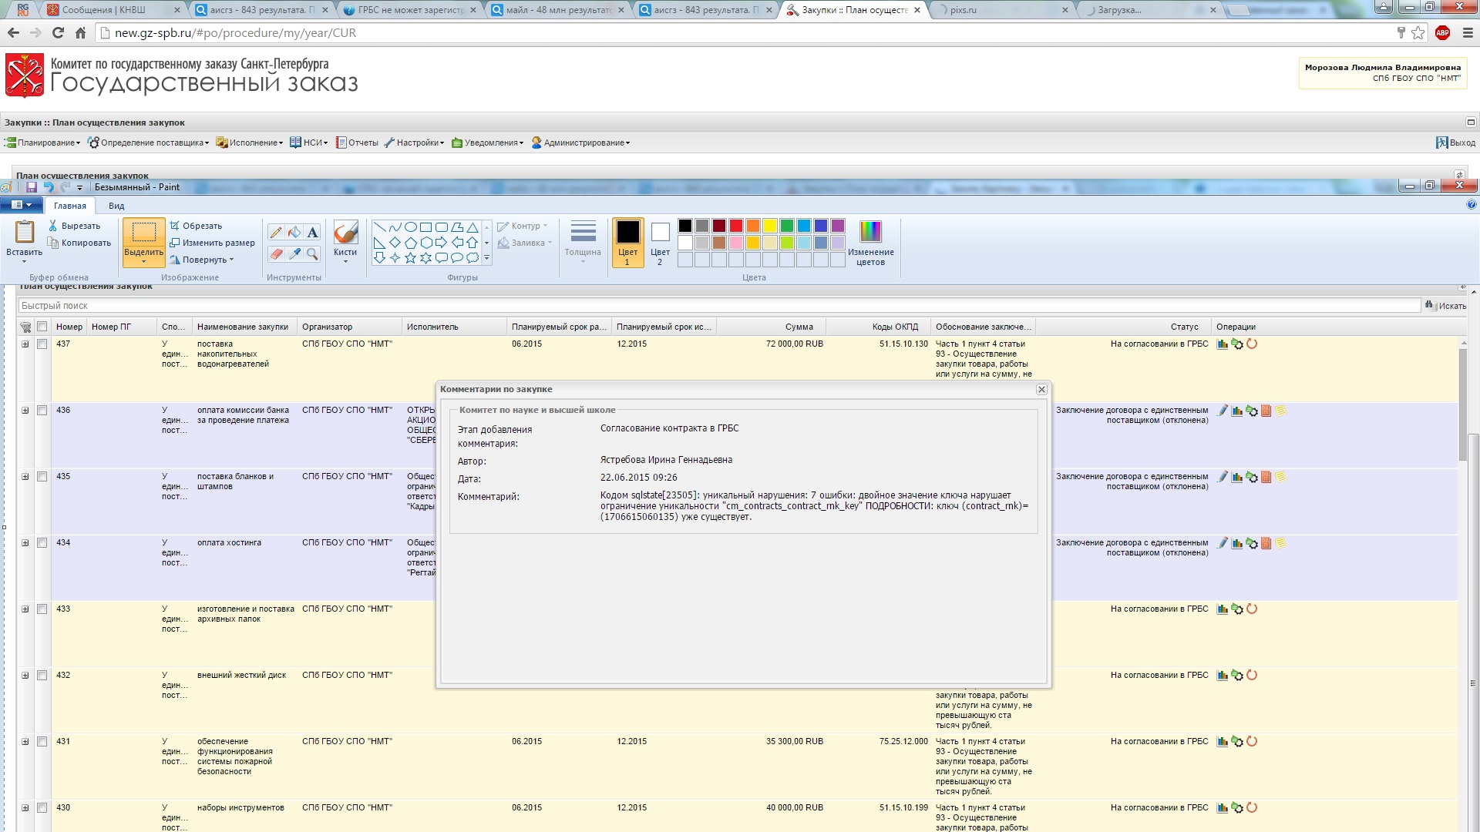The image size is (1480, 832).
Task: Toggle the select-all checkbox in table header
Action: point(42,327)
